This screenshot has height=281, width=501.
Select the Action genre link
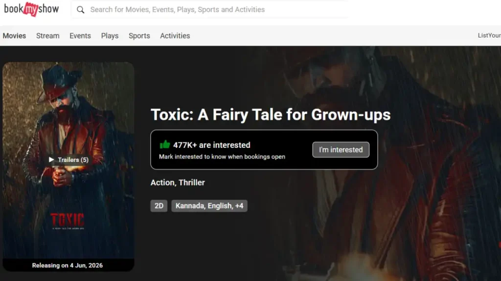tap(162, 182)
